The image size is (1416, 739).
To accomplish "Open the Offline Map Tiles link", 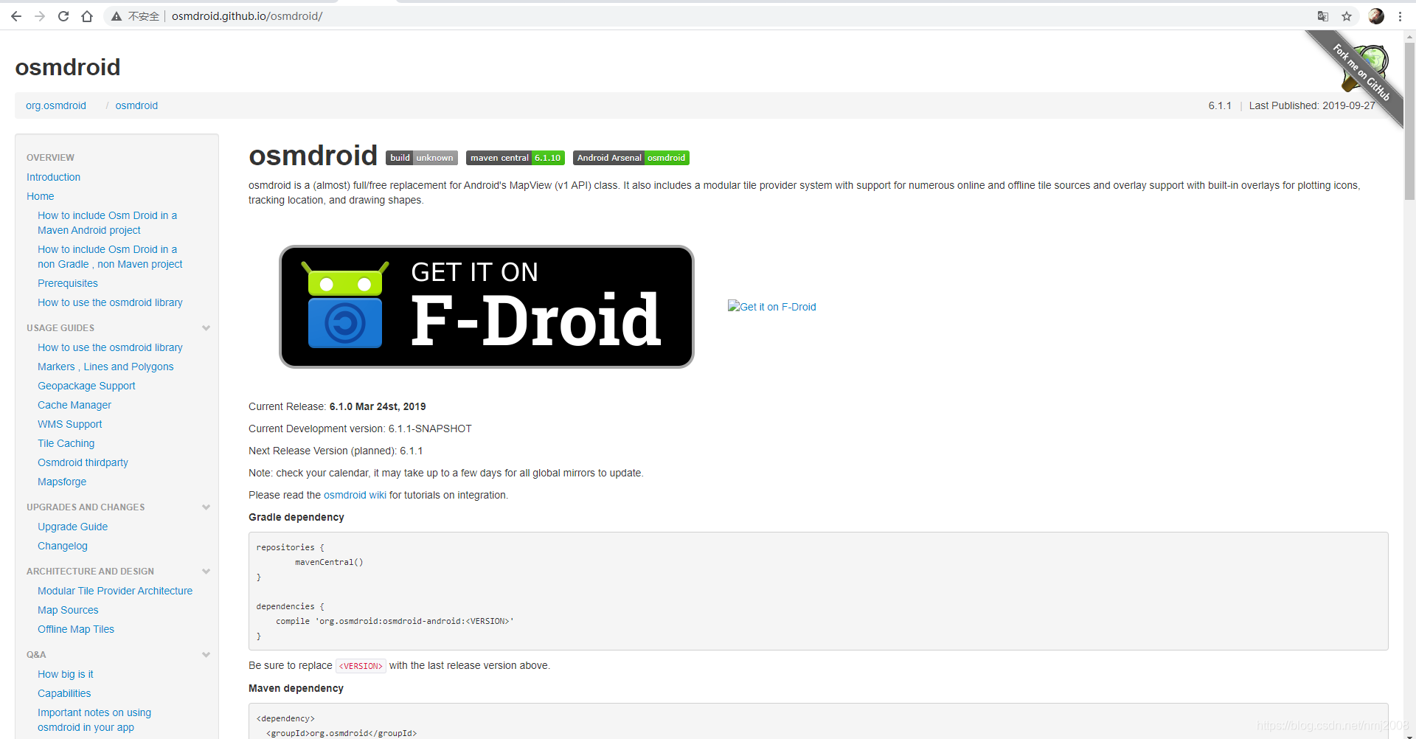I will point(76,629).
